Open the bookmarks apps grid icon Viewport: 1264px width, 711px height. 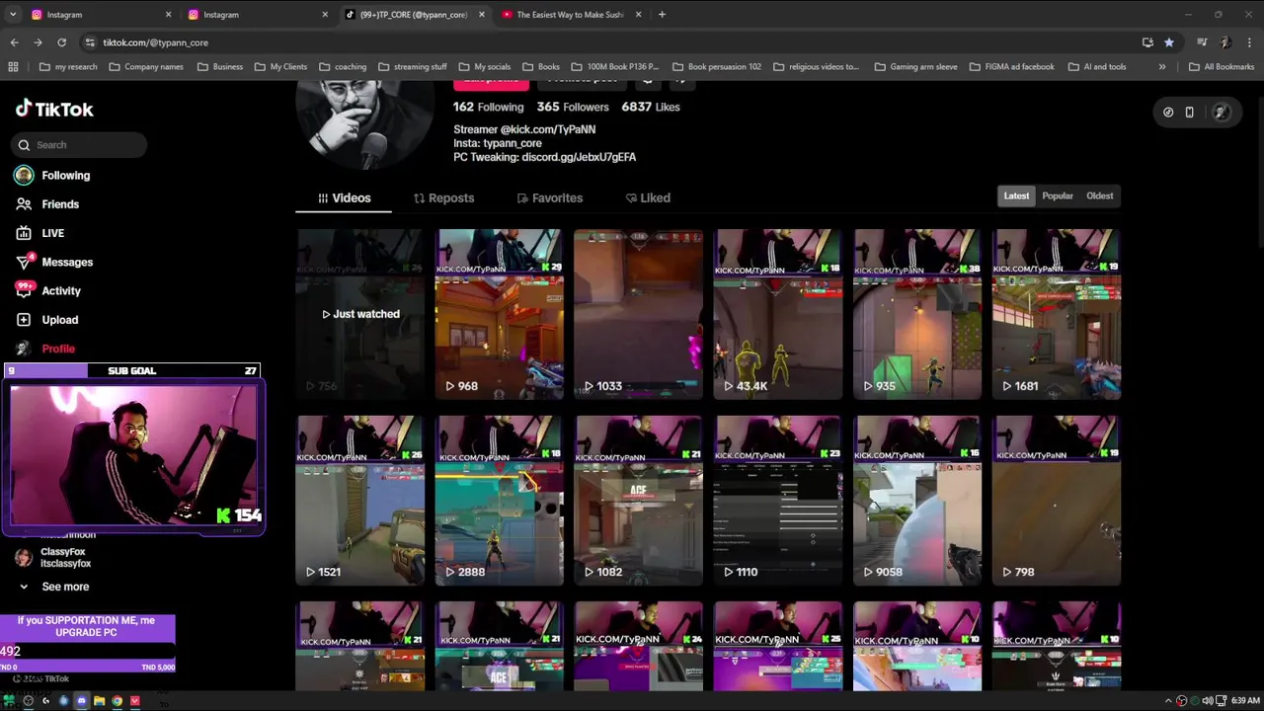point(13,67)
